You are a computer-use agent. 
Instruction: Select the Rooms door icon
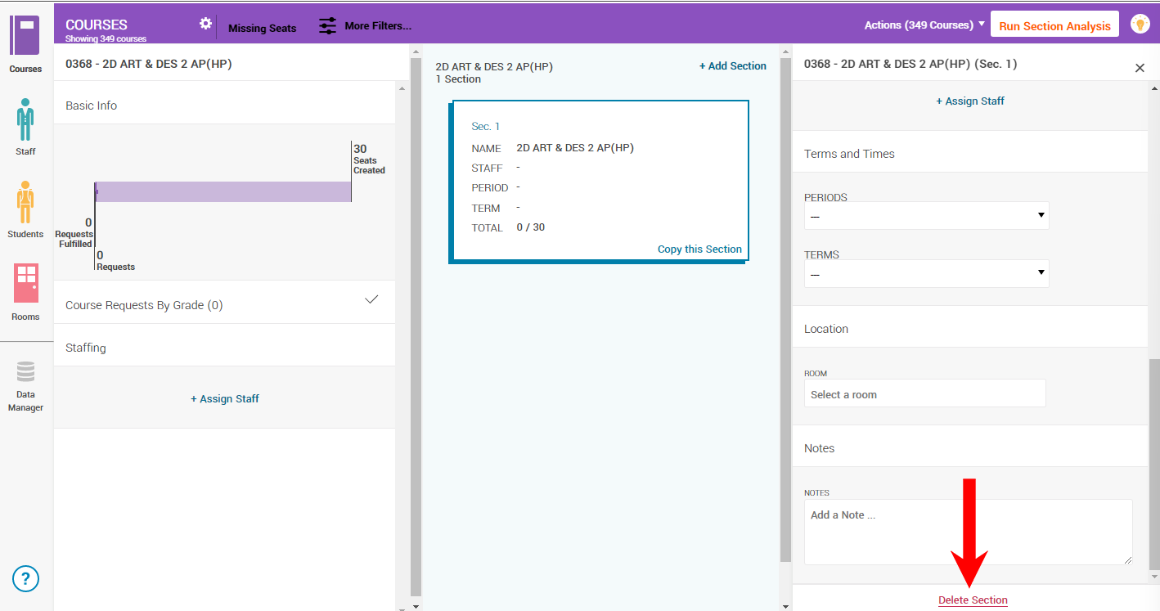pyautogui.click(x=25, y=284)
